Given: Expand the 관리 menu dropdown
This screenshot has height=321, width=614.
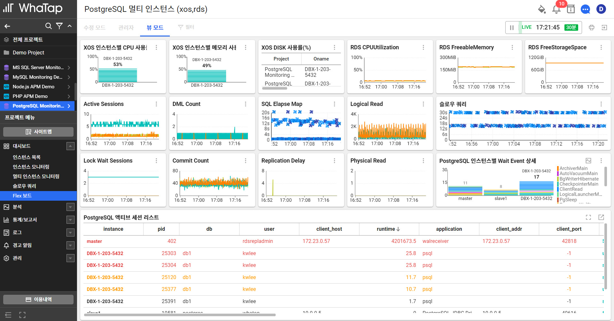Looking at the screenshot, I should pyautogui.click(x=70, y=258).
